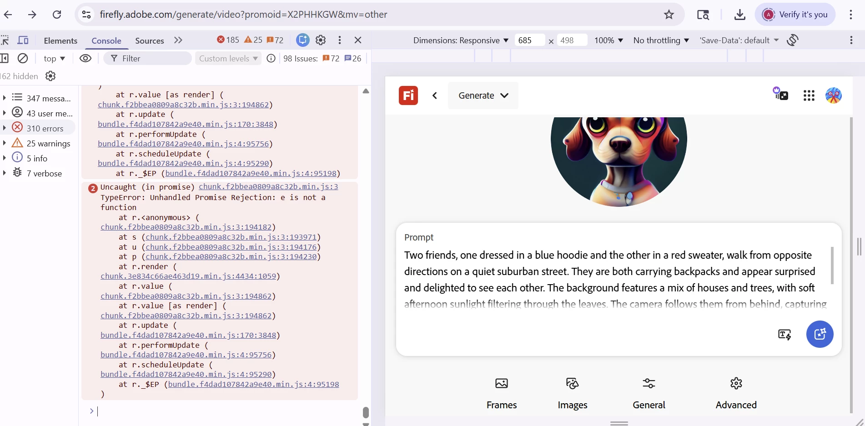865x426 pixels.
Task: Reload the Firefly page
Action: (57, 15)
